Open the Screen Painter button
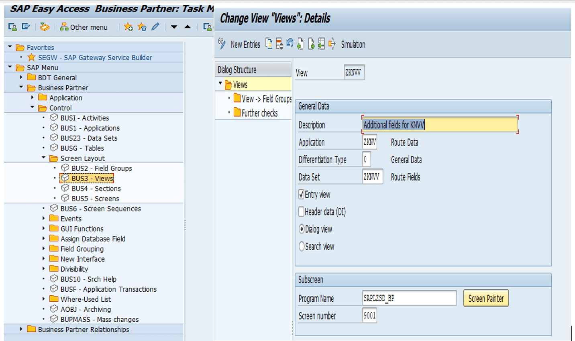 (x=486, y=298)
